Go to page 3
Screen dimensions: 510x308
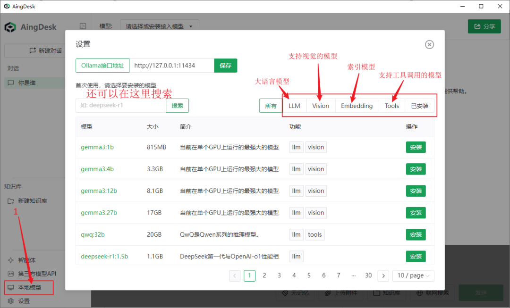[x=279, y=275]
